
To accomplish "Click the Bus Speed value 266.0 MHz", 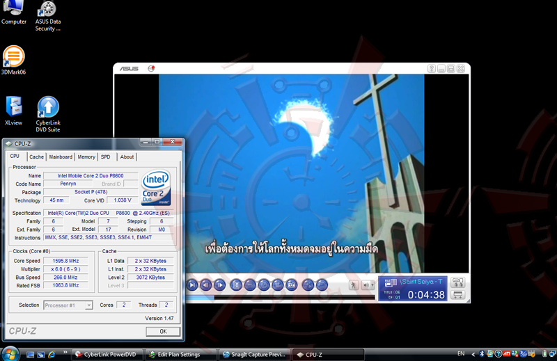I will click(65, 278).
